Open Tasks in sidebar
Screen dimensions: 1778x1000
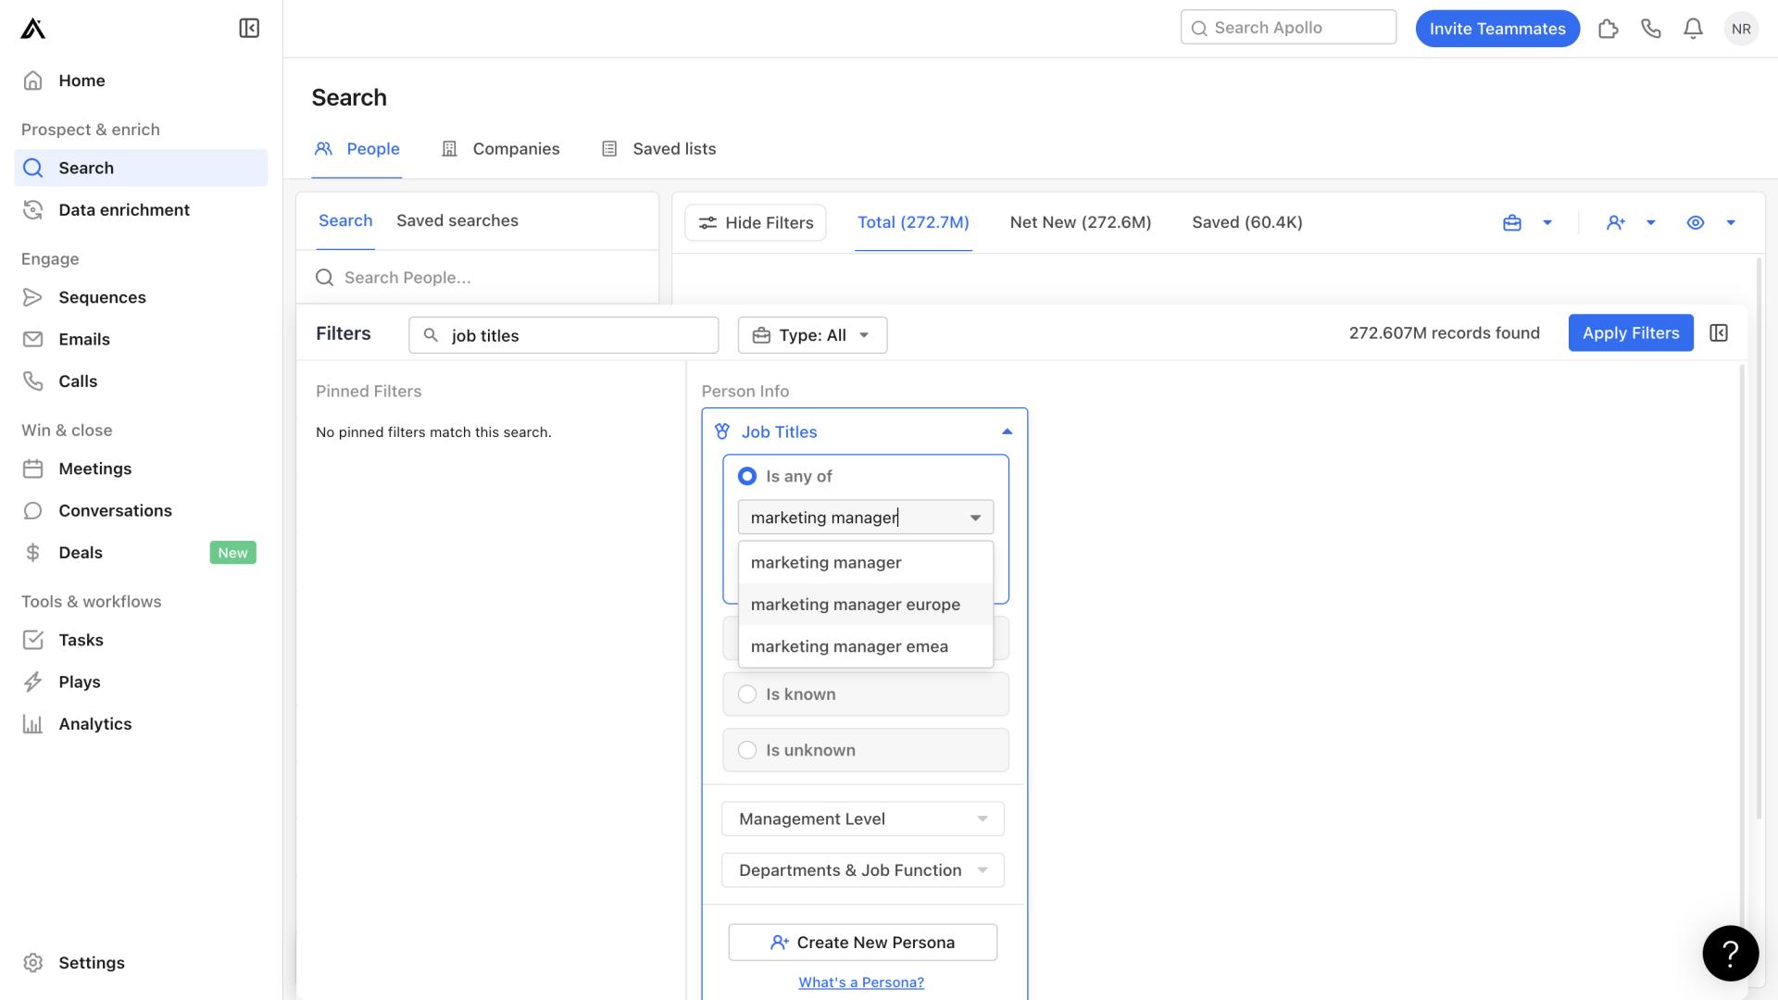pos(141,640)
